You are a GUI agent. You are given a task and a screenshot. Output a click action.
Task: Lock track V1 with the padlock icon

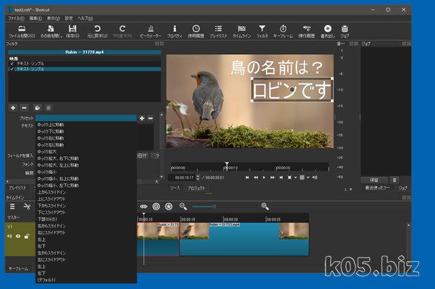pos(27,236)
